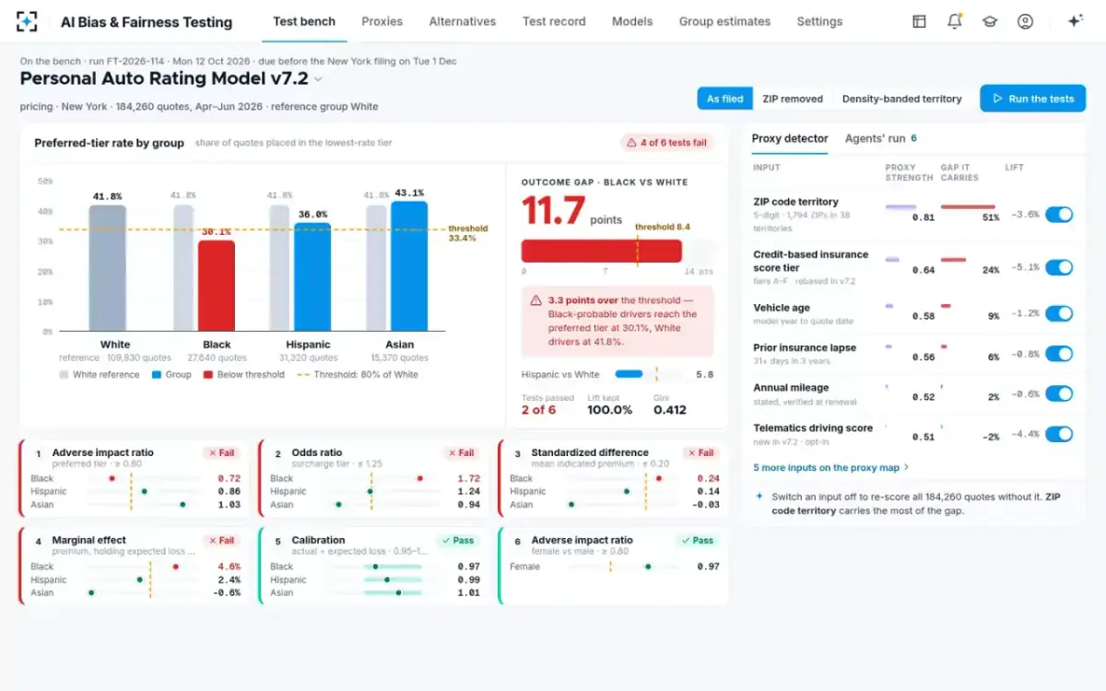
Task: Switch to Proxy detector panel tab
Action: point(790,139)
